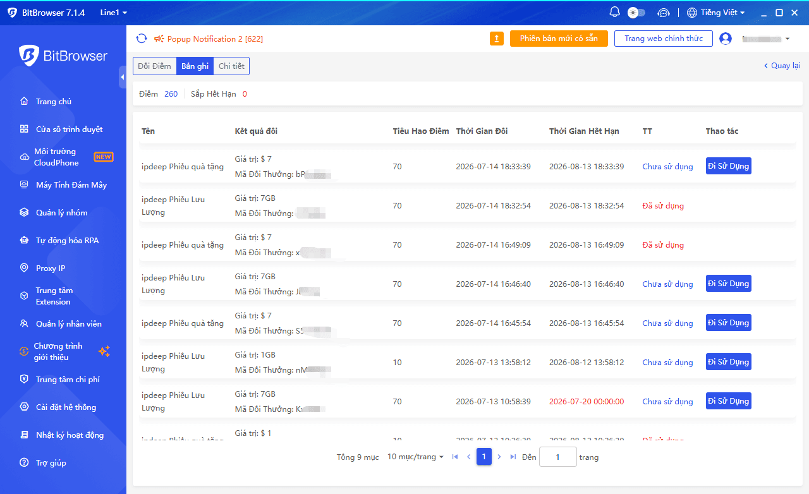Click the Thời Gian Đổi column header

click(482, 131)
